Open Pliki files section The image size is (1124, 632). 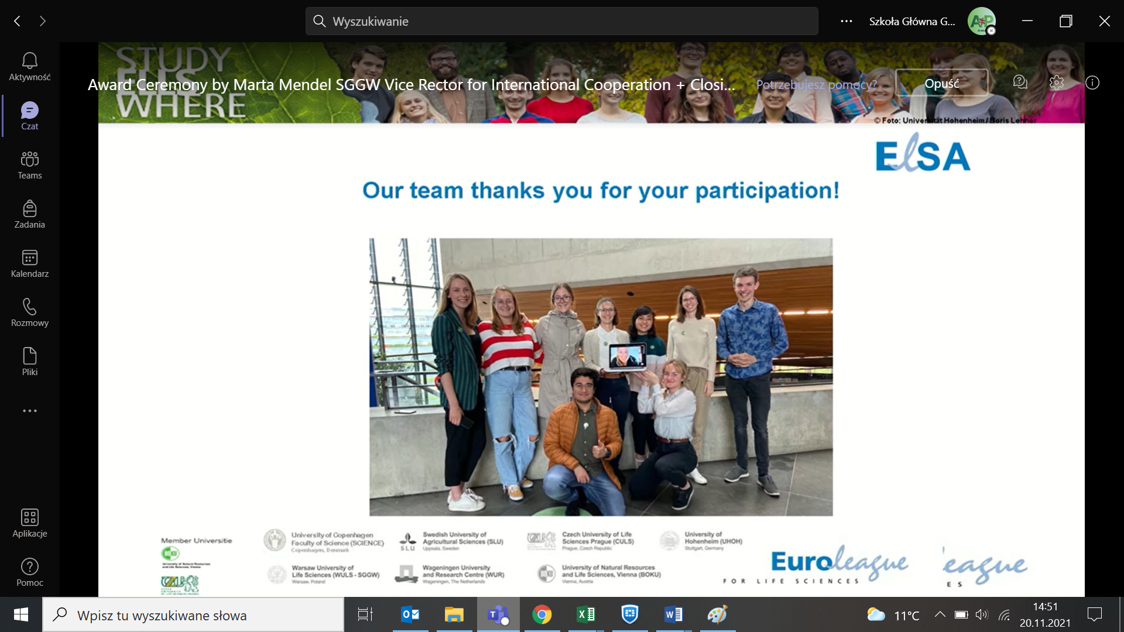pyautogui.click(x=29, y=362)
